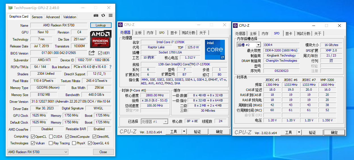Click the Memory Type value GDDR6 (Micron)
This screenshot has width=354, height=160.
[48, 88]
